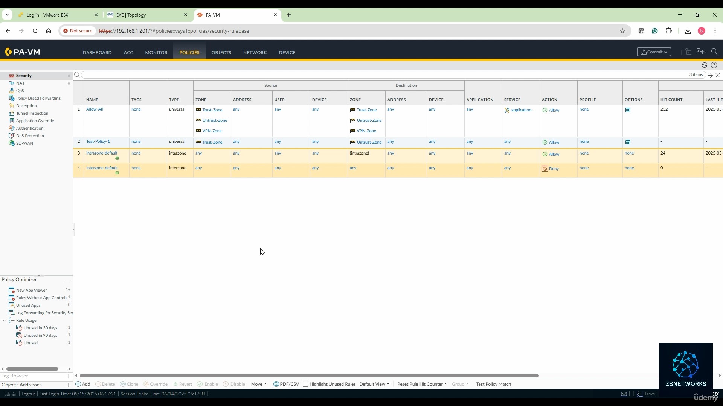Expand the Object : Addresses panel
The image size is (723, 406).
coord(68,385)
